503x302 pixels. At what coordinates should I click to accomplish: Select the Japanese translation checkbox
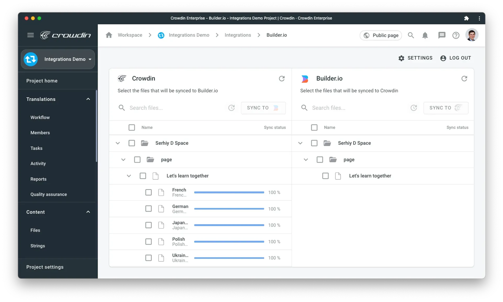coord(149,225)
